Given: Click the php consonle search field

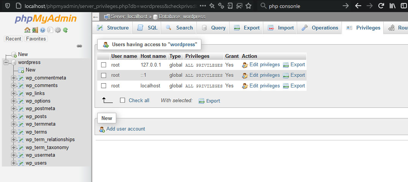Looking at the screenshot, I should tap(302, 6).
